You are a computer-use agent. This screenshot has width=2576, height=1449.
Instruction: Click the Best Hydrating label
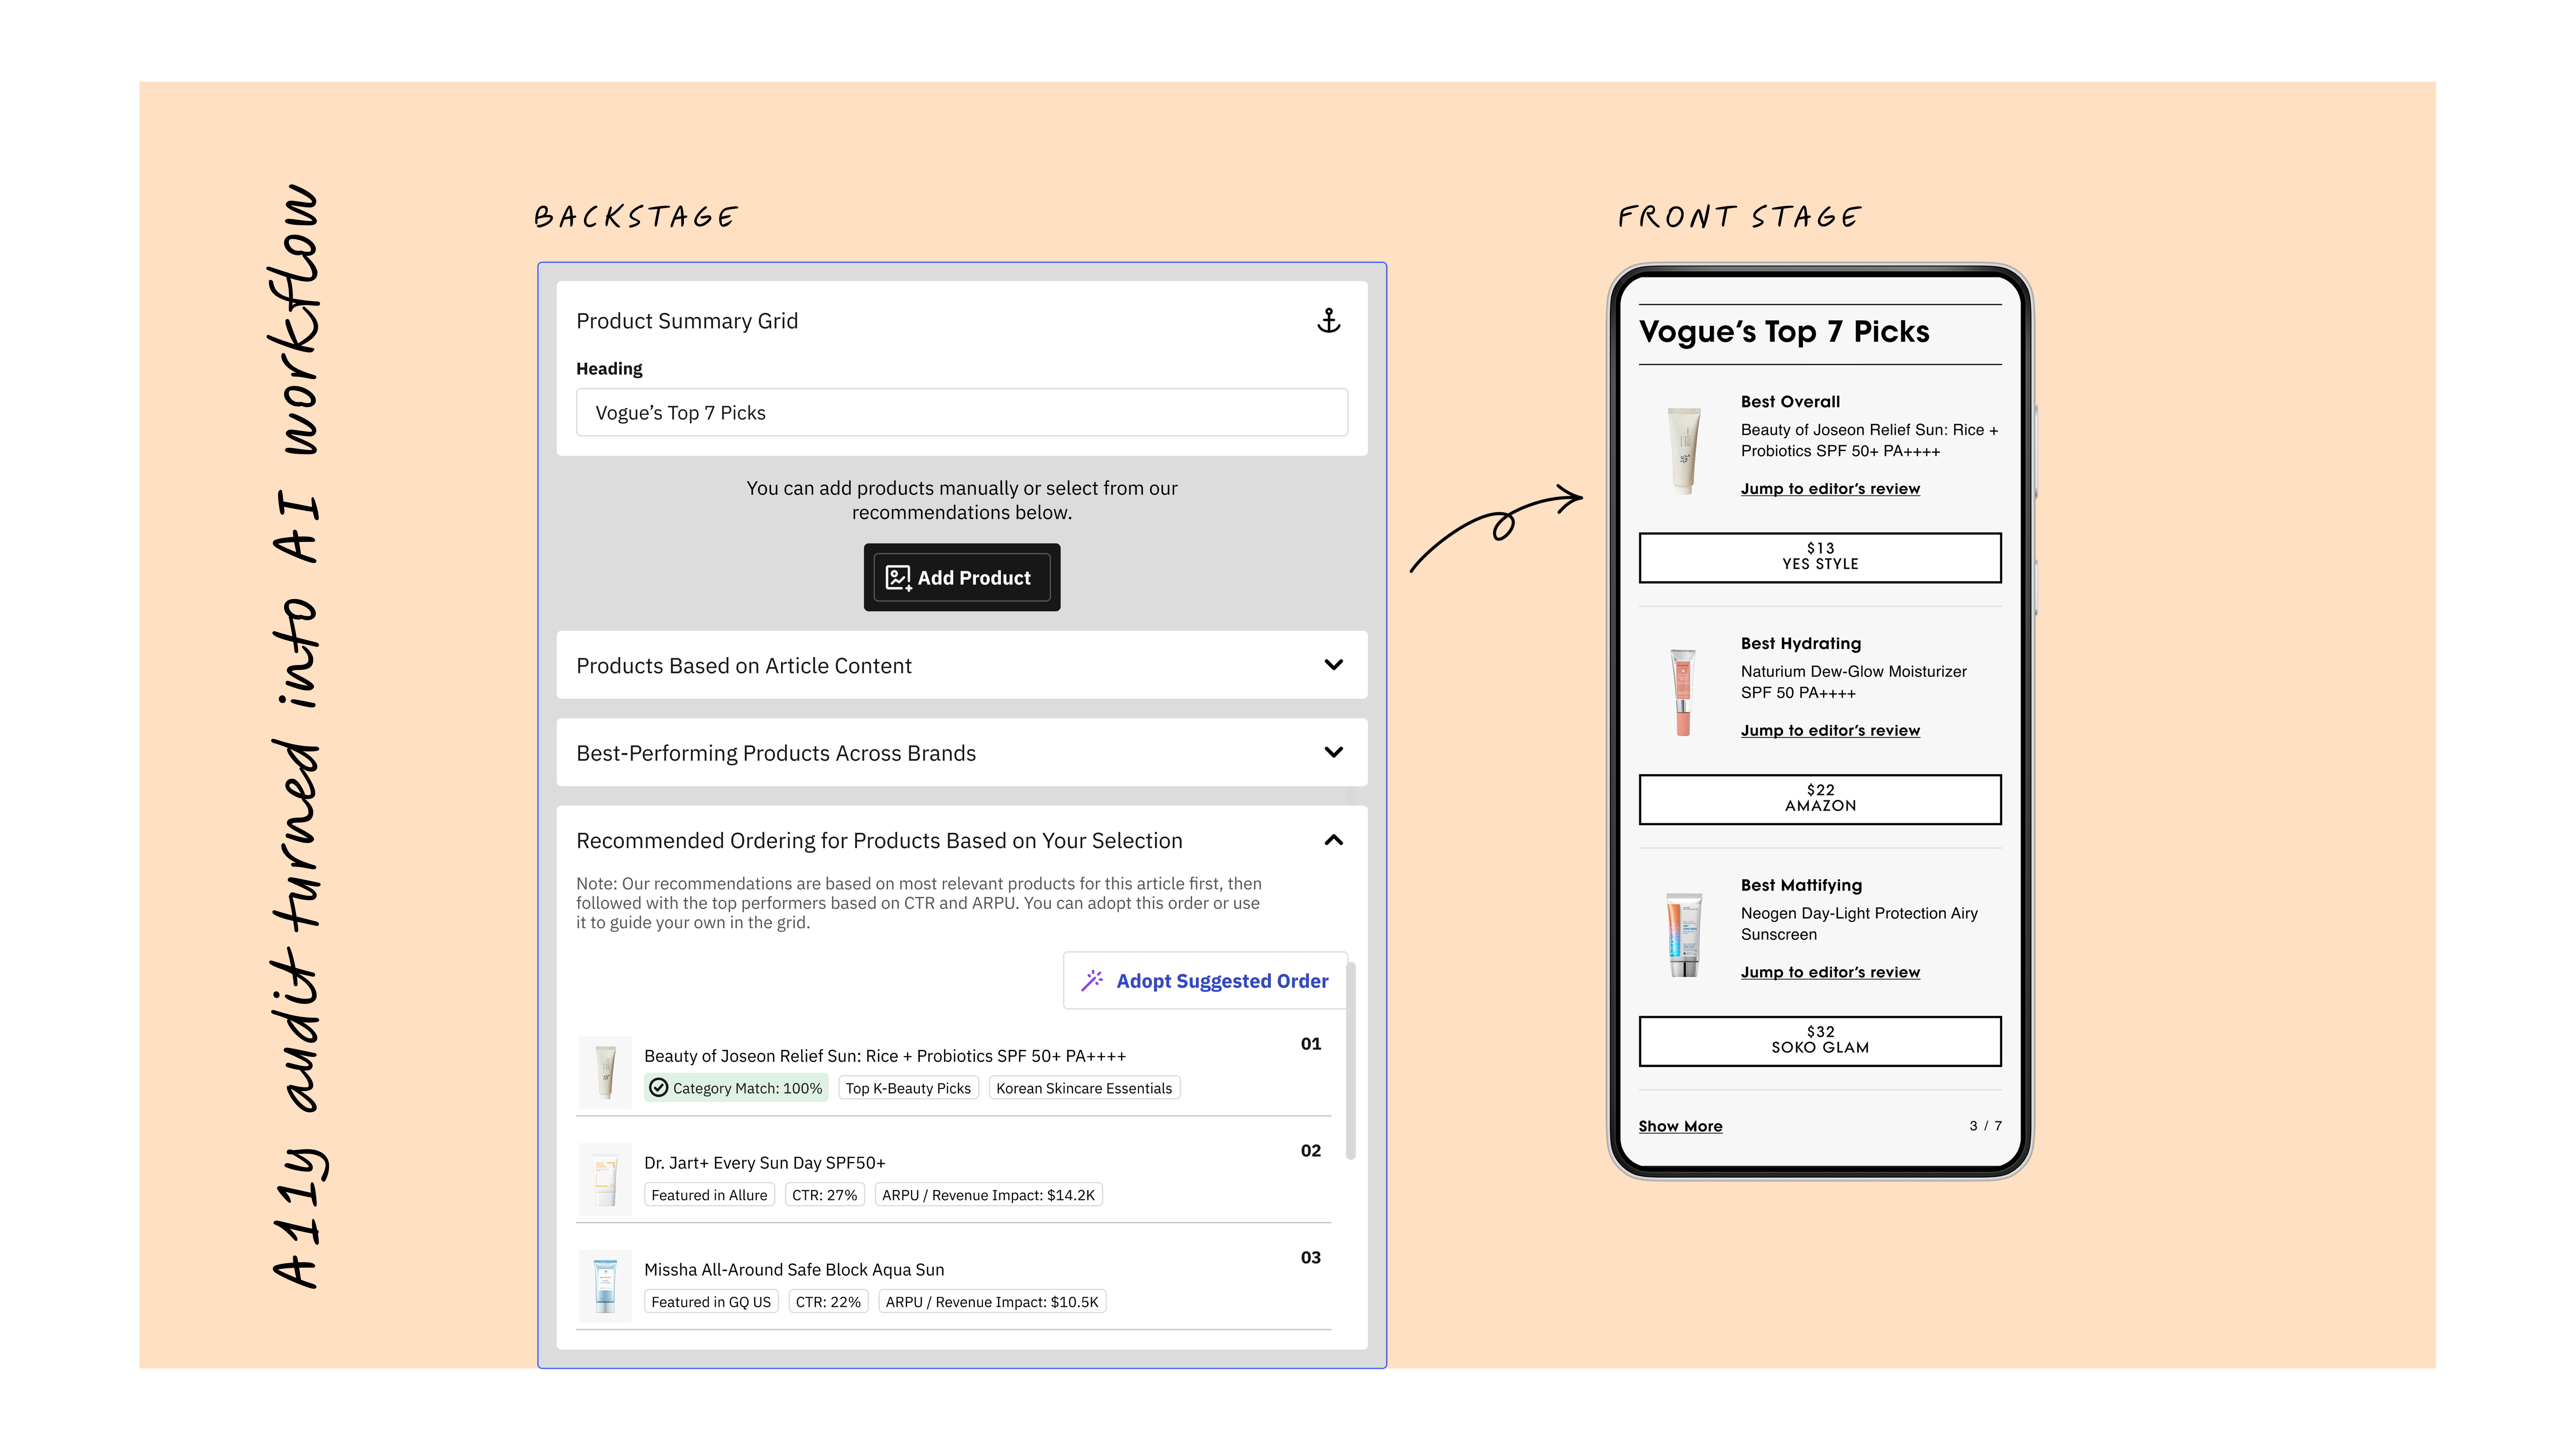(1801, 644)
